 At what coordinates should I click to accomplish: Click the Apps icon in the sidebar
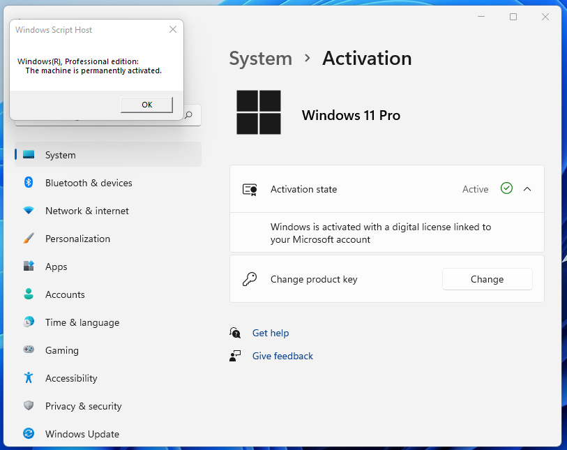(29, 266)
